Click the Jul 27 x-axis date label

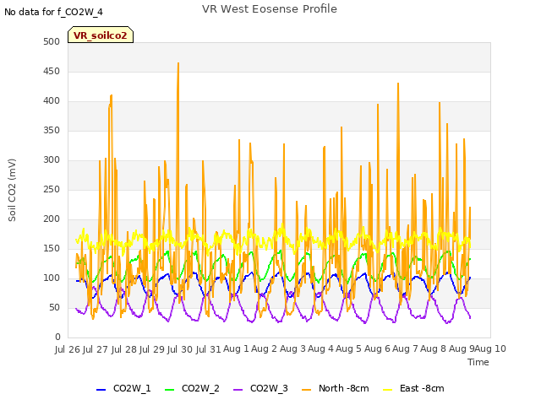tap(96, 349)
